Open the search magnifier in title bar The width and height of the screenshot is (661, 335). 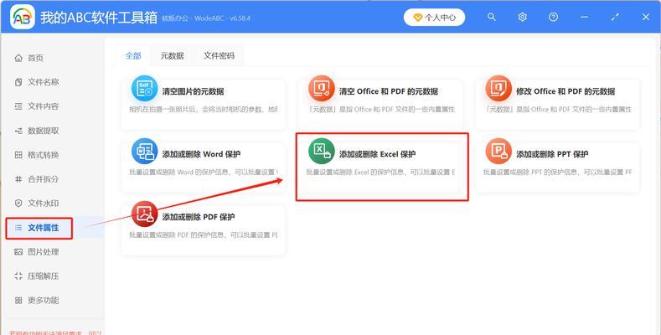coord(492,17)
